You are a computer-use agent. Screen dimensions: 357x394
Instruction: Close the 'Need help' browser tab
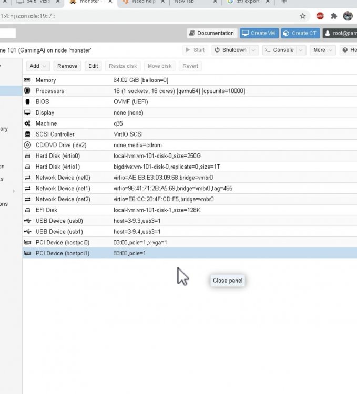pos(162,2)
